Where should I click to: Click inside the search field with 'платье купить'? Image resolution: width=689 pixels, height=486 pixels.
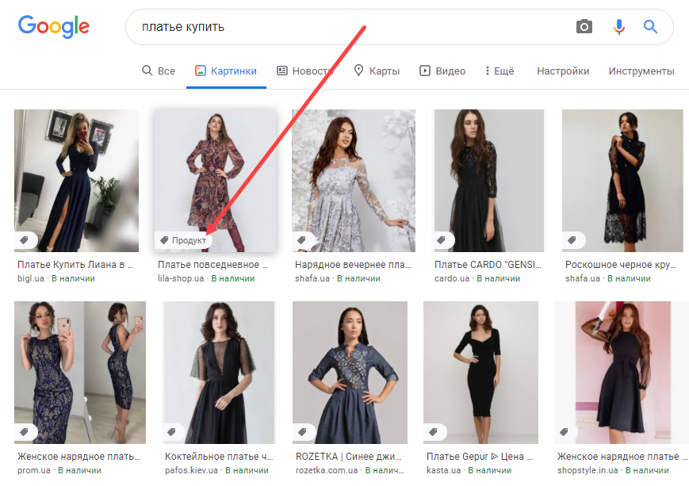point(238,26)
